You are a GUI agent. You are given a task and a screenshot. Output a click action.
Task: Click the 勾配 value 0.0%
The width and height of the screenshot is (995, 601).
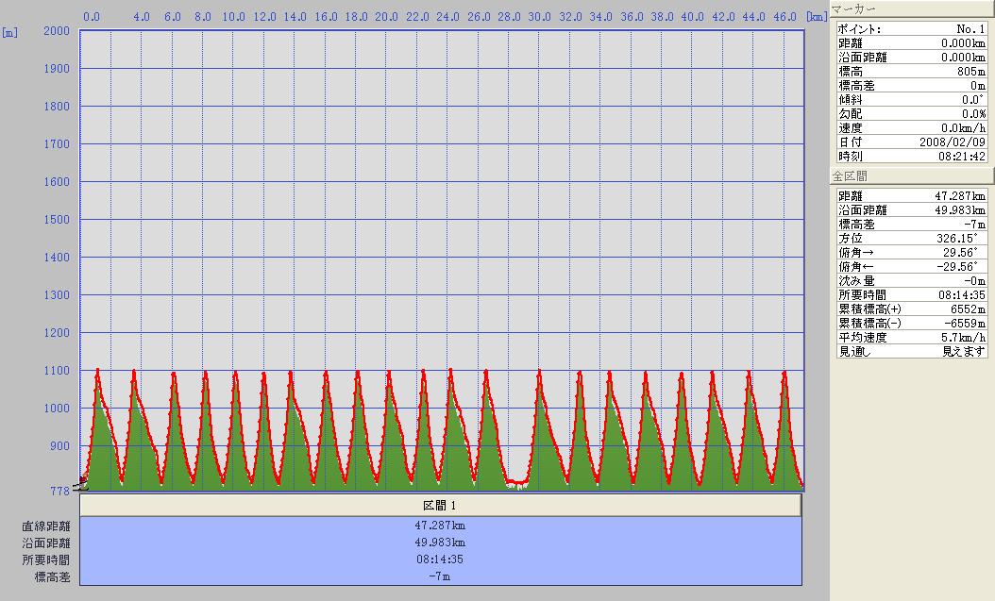[x=973, y=114]
